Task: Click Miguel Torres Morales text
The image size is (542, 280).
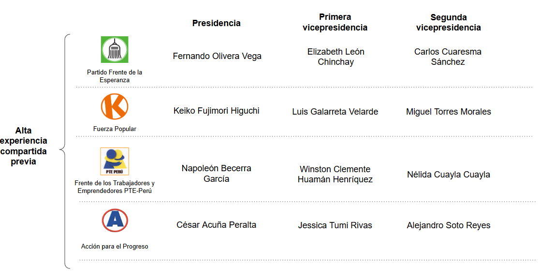Action: (x=448, y=112)
